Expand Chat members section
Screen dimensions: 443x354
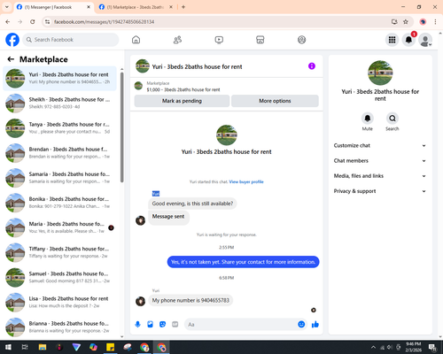(x=380, y=161)
